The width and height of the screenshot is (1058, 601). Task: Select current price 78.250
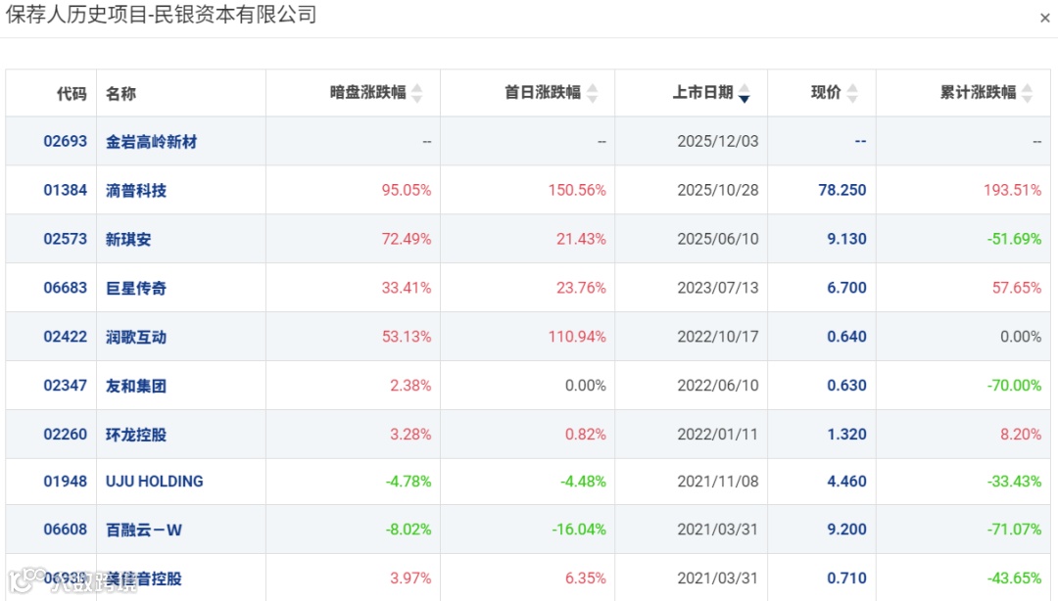point(842,190)
